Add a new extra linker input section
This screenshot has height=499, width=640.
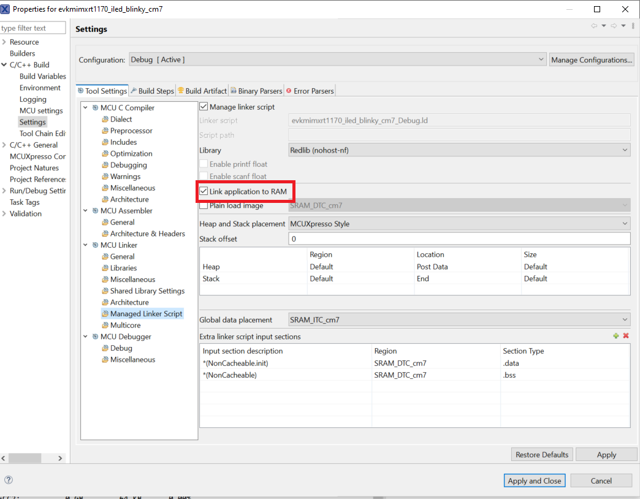pos(615,337)
